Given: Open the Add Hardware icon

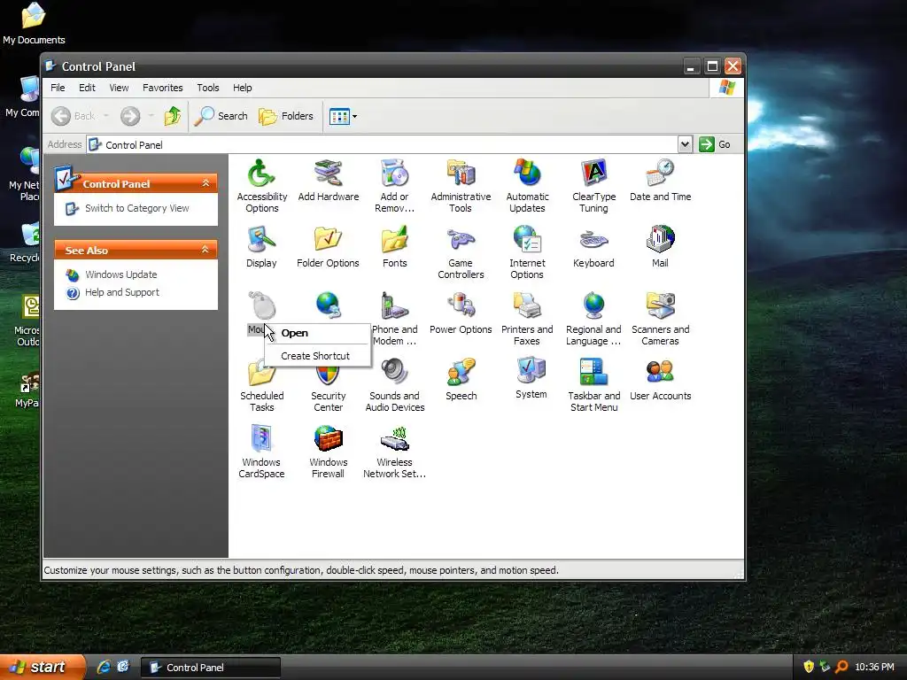Looking at the screenshot, I should point(328,180).
